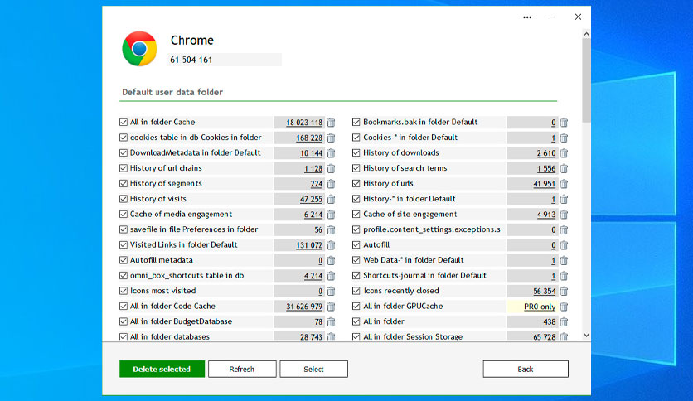Click trash icon for omni_box_shortcuts row
The width and height of the screenshot is (693, 401).
331,276
